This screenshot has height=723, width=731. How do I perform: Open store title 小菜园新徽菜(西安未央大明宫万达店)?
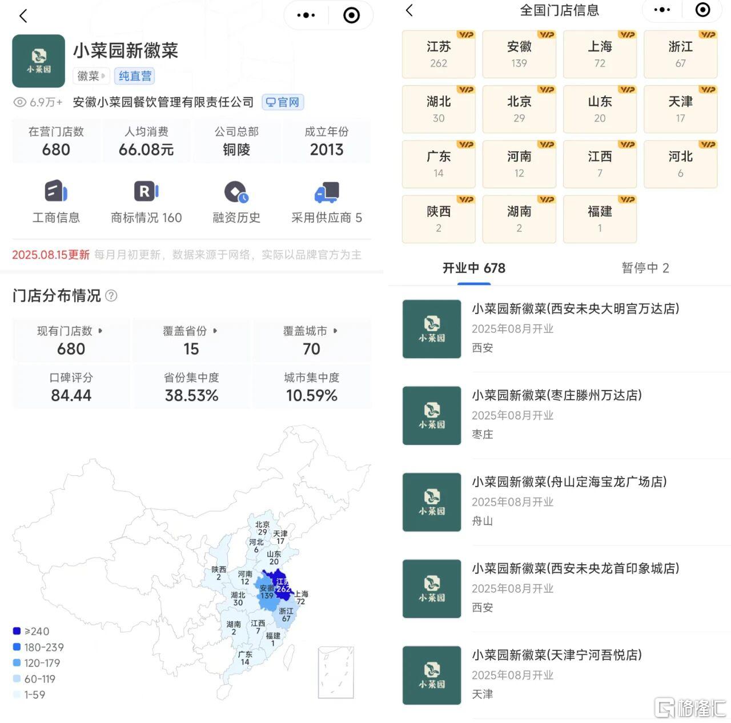576,309
